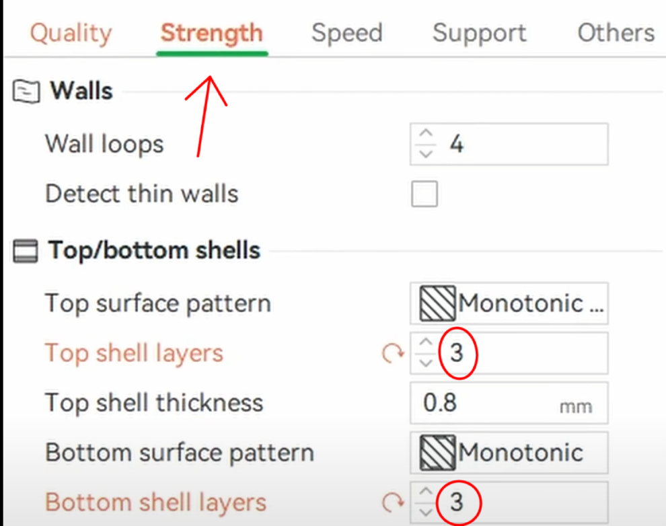The height and width of the screenshot is (526, 666).
Task: Click the Top surface pattern Monotonic icon
Action: tap(436, 304)
